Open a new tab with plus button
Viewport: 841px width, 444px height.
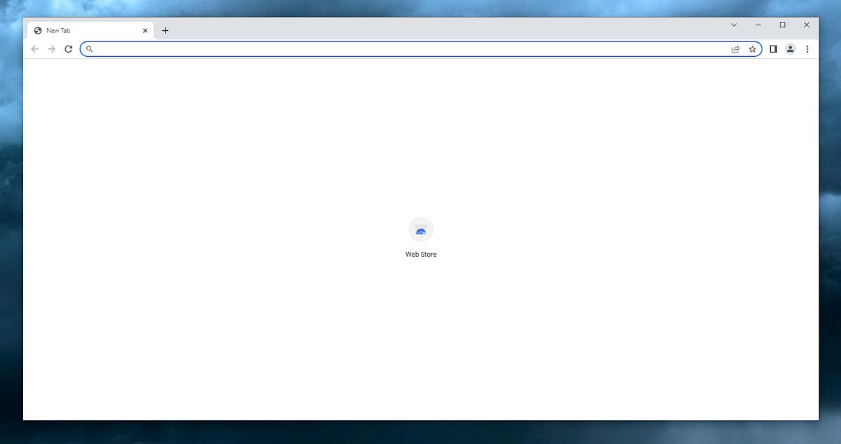pyautogui.click(x=166, y=31)
